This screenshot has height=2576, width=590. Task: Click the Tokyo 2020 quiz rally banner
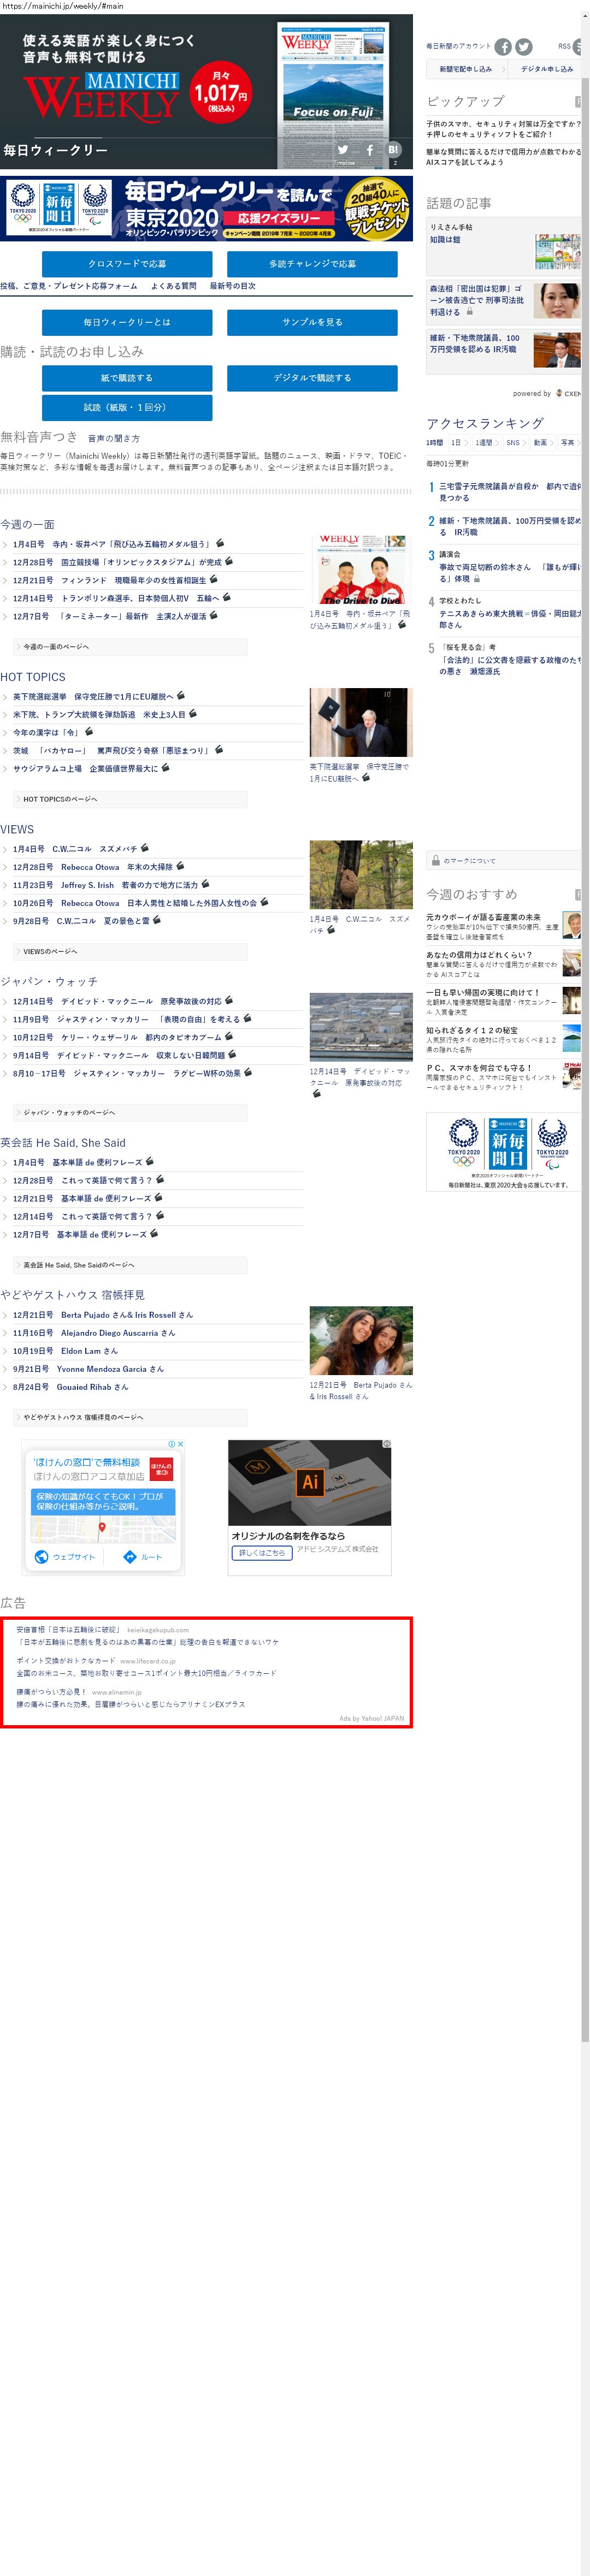tap(206, 209)
